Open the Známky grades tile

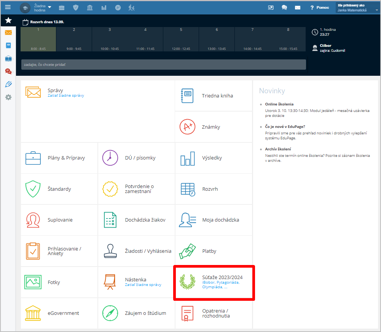click(214, 127)
